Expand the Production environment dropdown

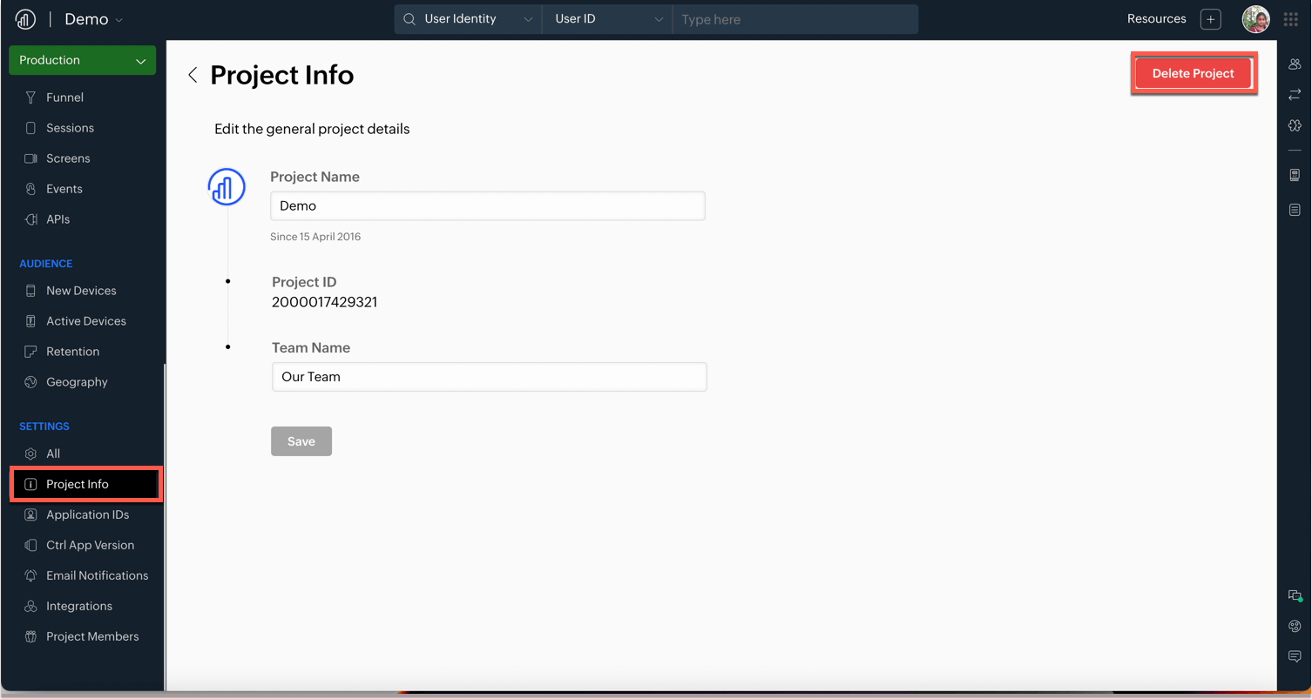(83, 60)
